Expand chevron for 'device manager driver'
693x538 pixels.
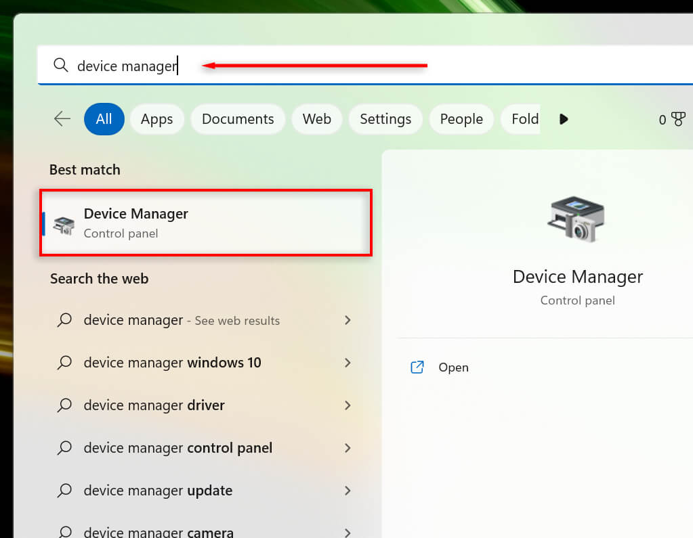point(348,405)
